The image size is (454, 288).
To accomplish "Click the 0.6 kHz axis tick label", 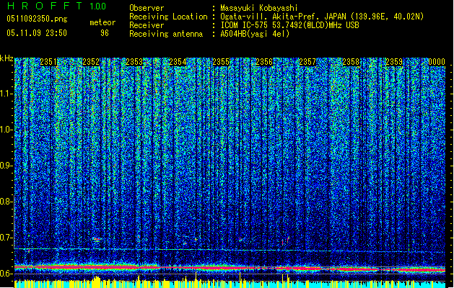I will pyautogui.click(x=6, y=274).
